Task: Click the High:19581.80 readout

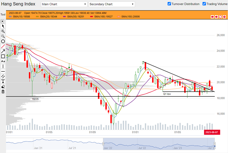Action: pos(66,13)
